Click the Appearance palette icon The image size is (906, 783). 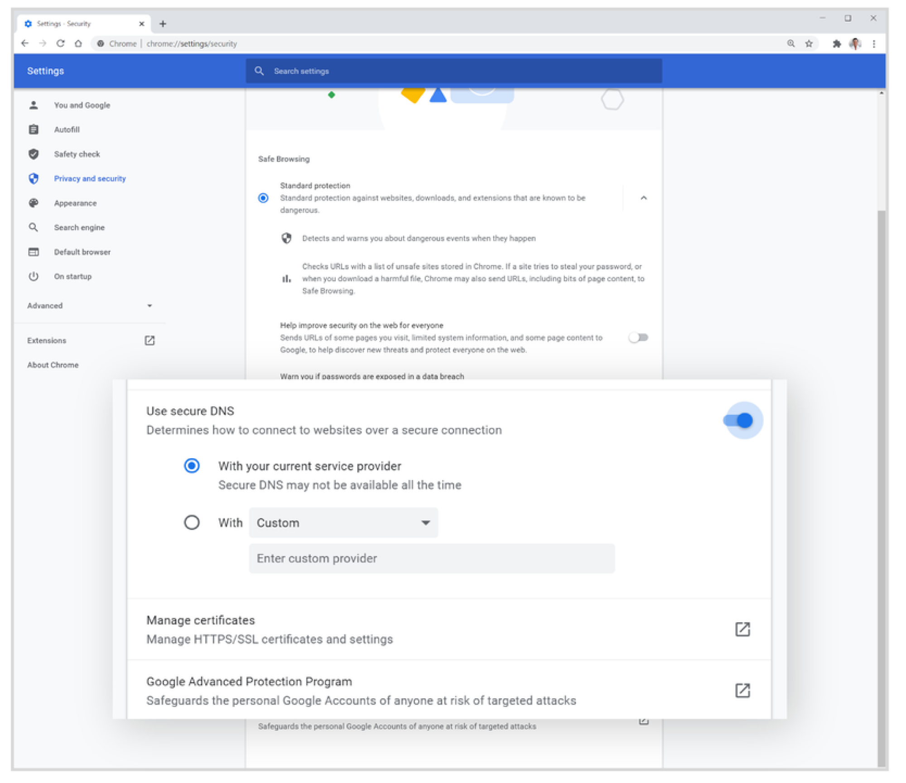[x=34, y=203]
